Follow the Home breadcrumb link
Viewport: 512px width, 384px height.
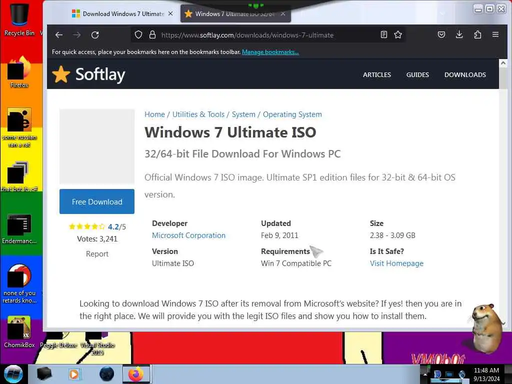pos(155,114)
